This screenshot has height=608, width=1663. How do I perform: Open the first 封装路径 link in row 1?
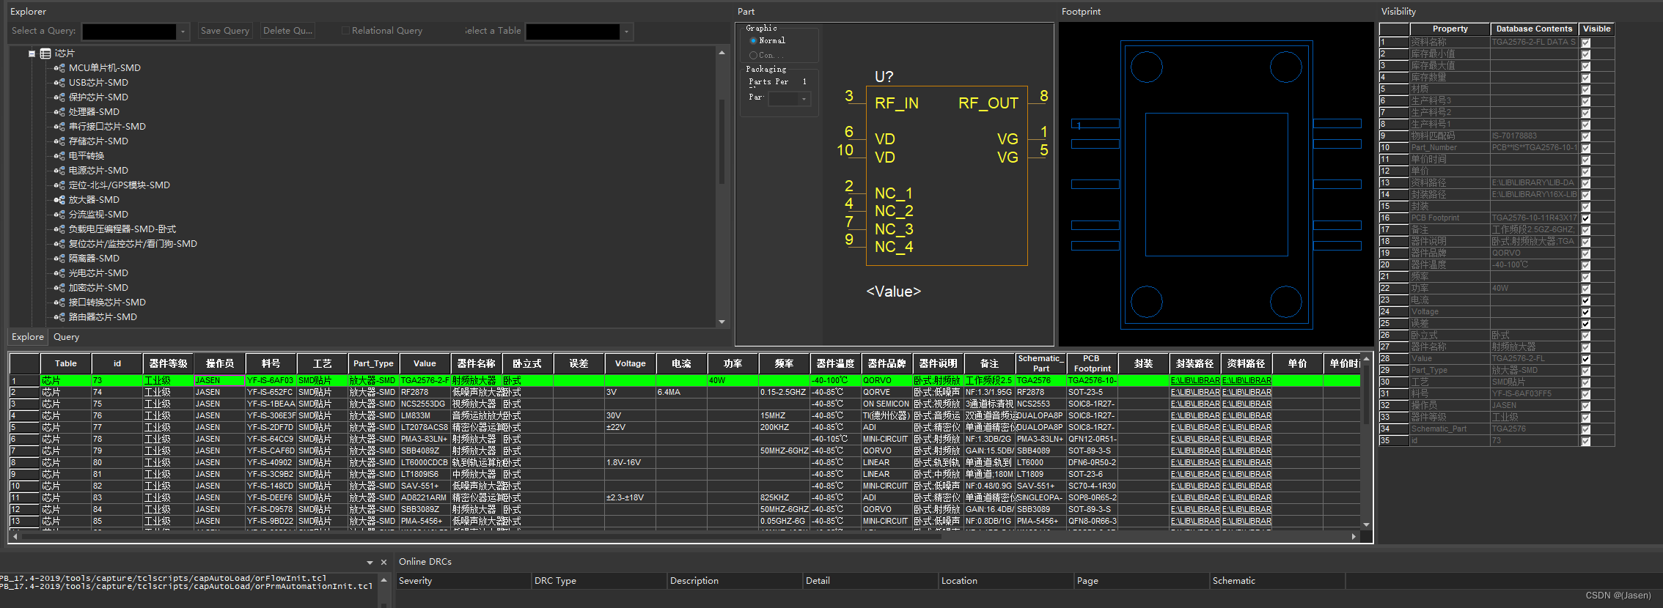tap(1194, 381)
